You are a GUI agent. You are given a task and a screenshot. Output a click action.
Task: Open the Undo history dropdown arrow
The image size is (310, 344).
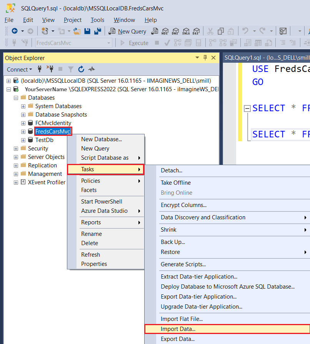[254, 31]
